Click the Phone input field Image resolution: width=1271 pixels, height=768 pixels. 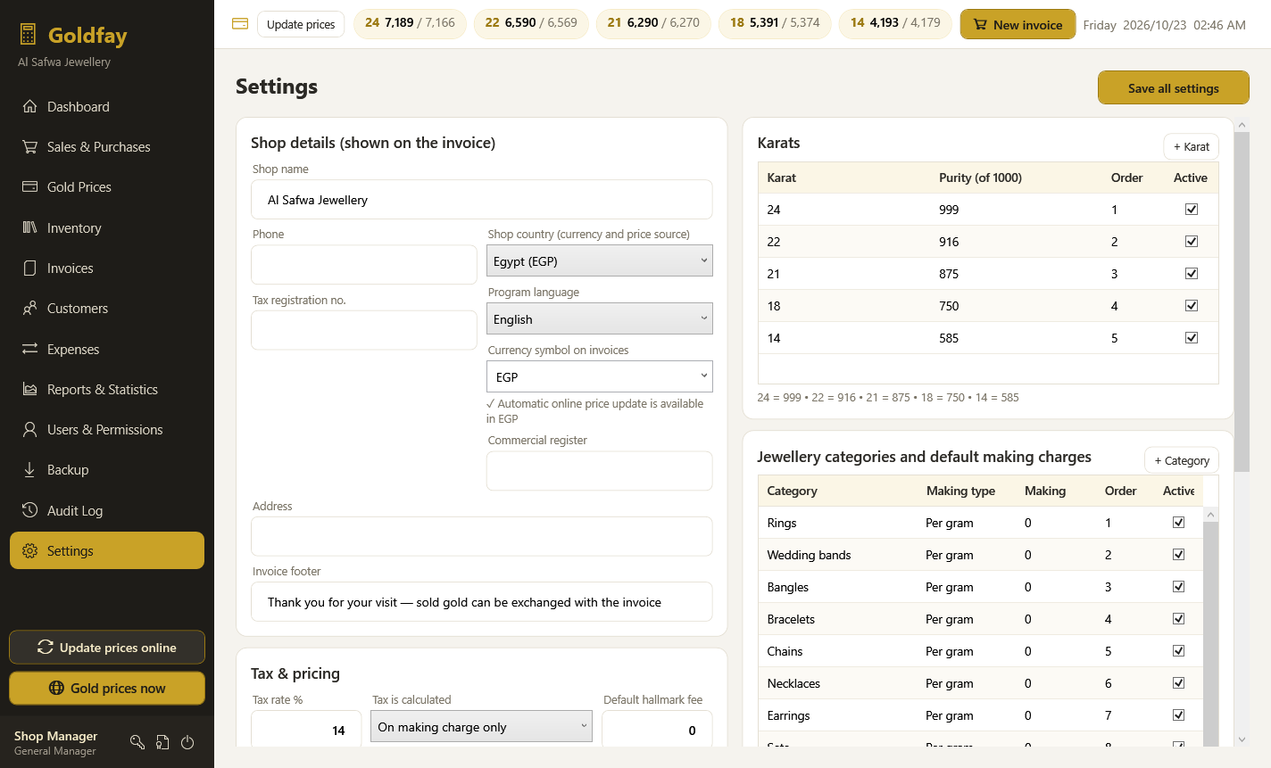click(x=364, y=265)
